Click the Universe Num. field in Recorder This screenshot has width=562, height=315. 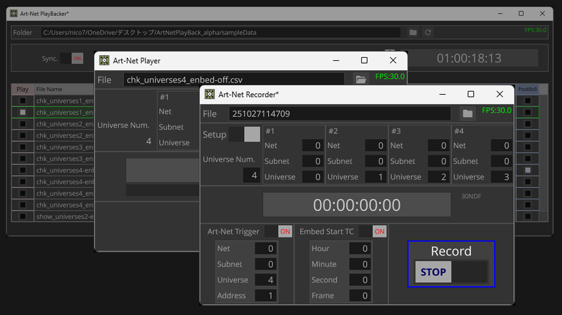[251, 175]
